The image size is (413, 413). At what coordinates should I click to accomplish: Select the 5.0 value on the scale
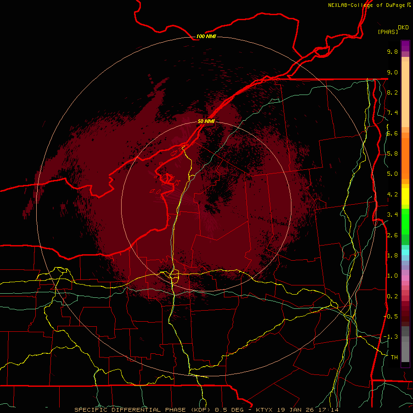click(x=392, y=174)
